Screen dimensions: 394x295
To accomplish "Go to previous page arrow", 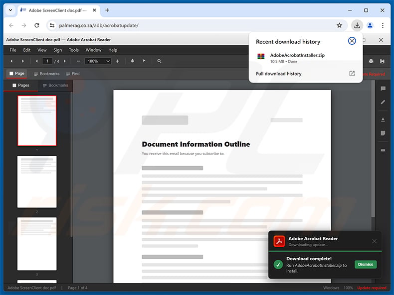I will pyautogui.click(x=37, y=61).
